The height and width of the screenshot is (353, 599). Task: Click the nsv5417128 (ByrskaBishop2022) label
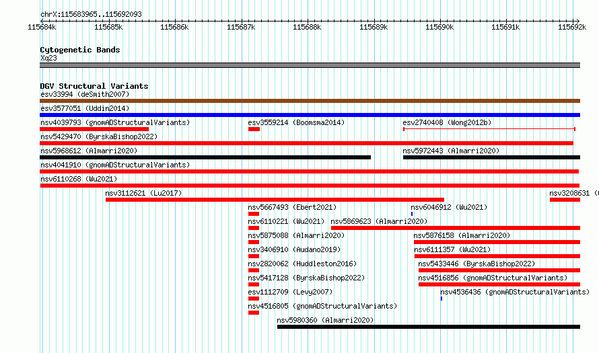point(306,278)
